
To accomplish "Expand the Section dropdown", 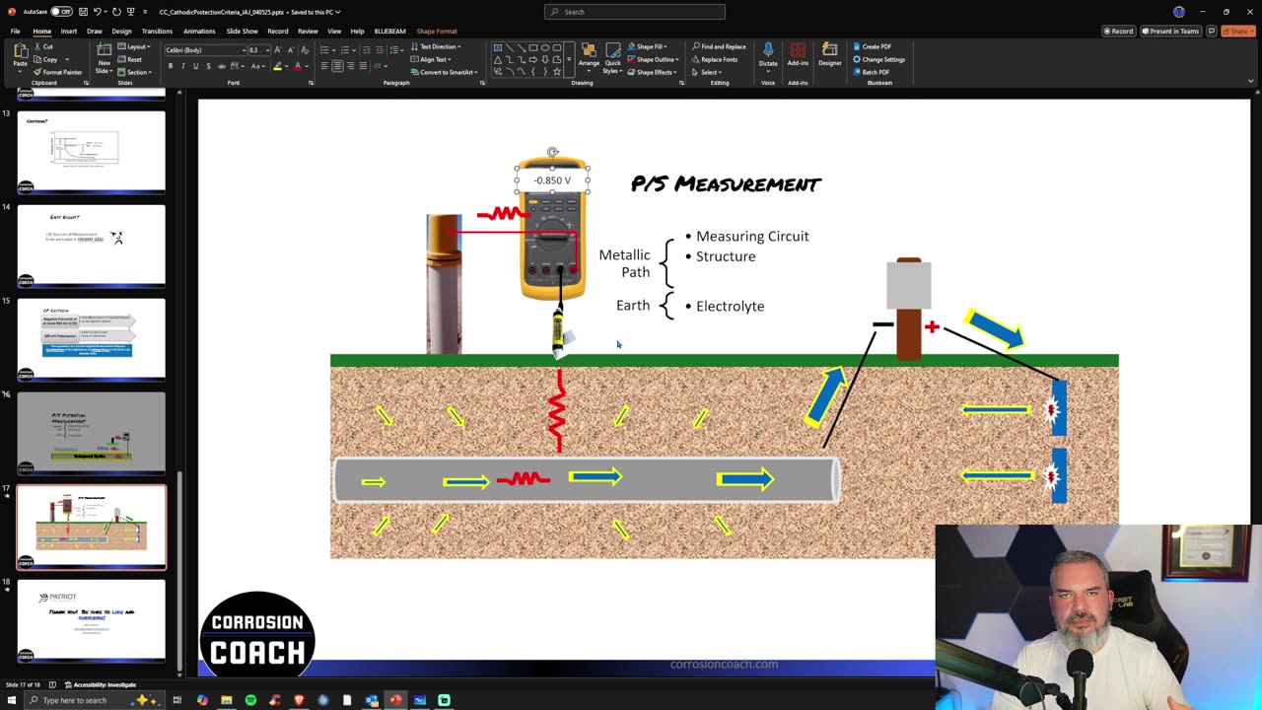I will point(136,72).
